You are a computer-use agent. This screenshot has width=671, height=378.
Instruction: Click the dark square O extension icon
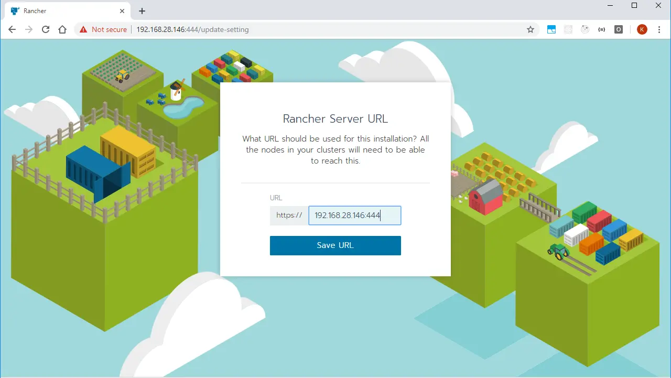[x=619, y=30]
